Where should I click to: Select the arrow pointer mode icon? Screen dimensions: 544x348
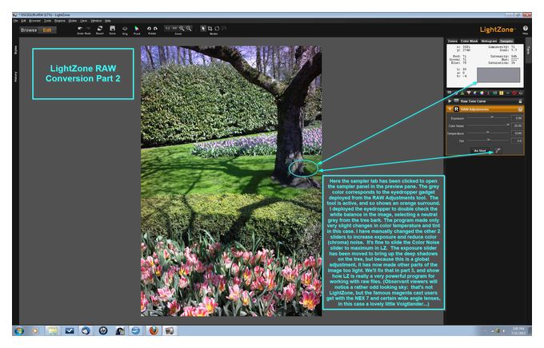click(x=204, y=29)
